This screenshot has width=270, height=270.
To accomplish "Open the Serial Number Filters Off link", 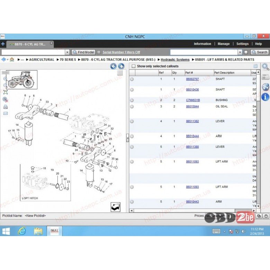I will click(x=121, y=52).
